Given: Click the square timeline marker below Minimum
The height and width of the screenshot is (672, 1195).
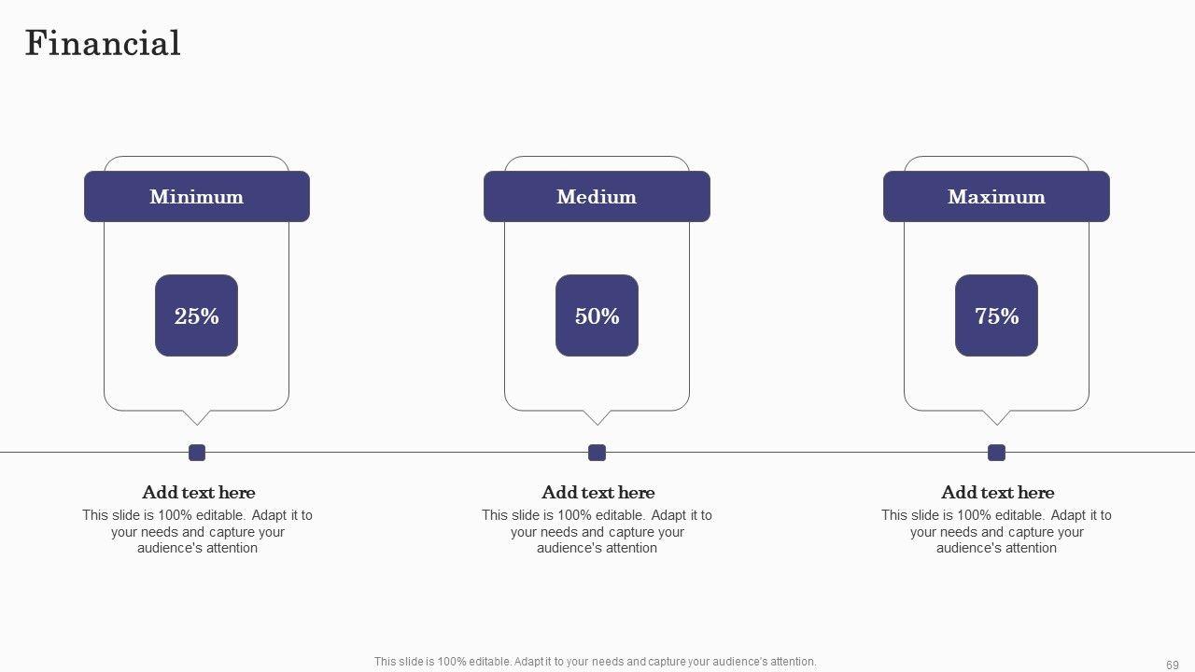Looking at the screenshot, I should click(x=197, y=453).
